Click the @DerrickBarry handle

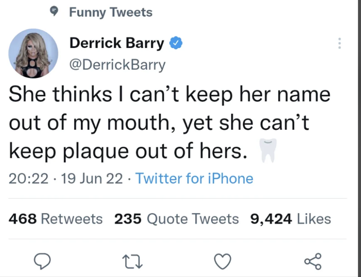(118, 64)
